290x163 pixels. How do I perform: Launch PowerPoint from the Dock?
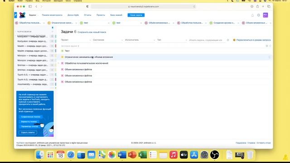click(x=132, y=155)
